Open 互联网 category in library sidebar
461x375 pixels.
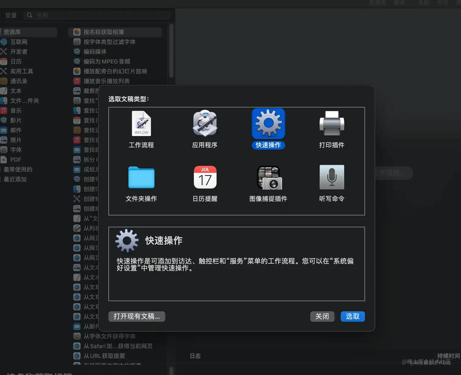pyautogui.click(x=18, y=42)
